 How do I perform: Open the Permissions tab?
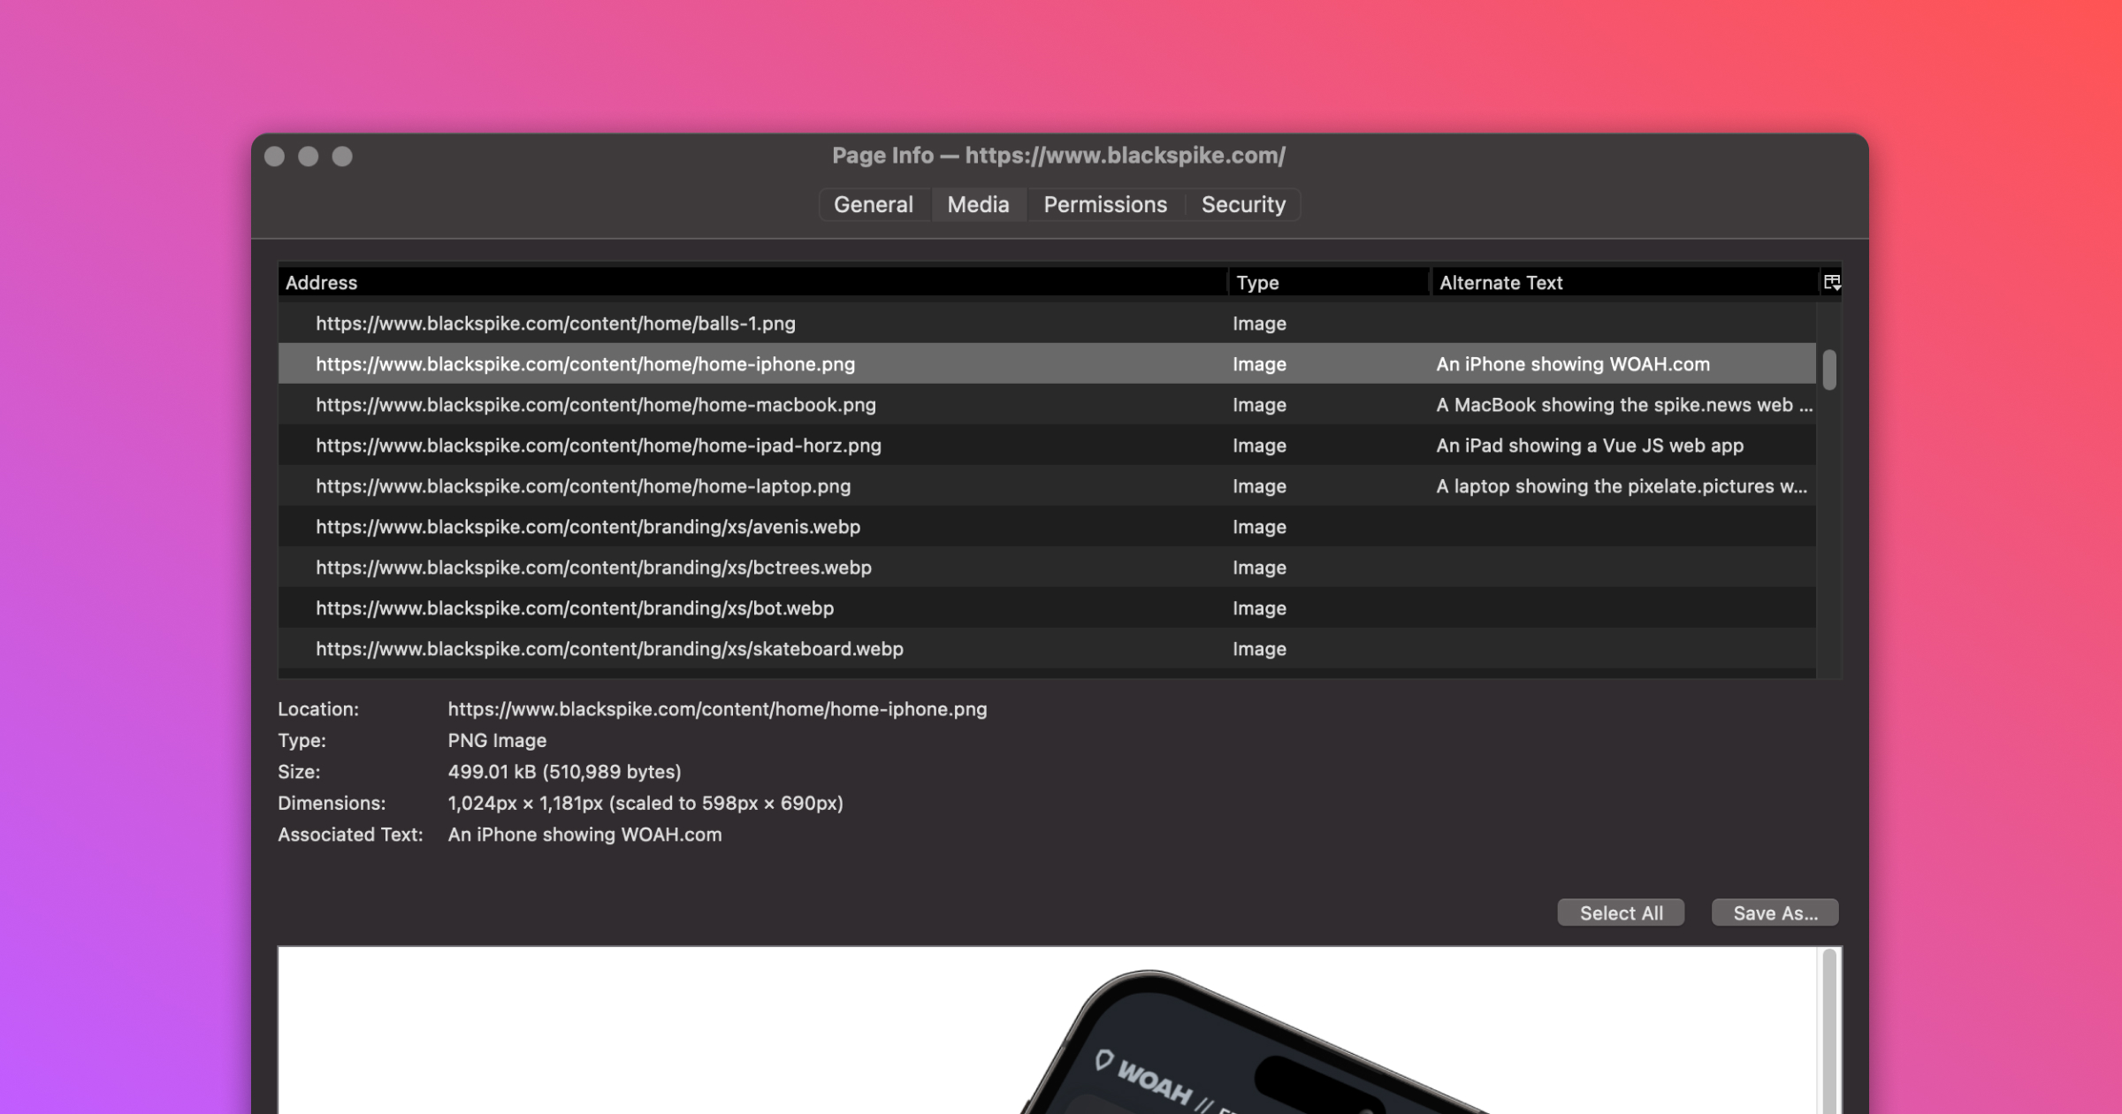(x=1105, y=204)
